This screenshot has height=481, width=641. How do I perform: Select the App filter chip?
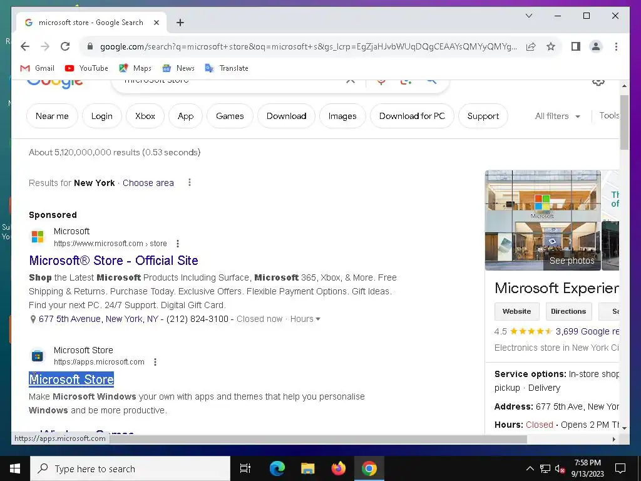tap(185, 116)
